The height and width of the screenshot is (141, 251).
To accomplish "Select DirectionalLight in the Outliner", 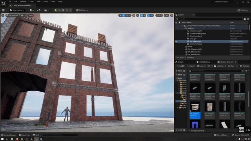I will tap(196, 31).
